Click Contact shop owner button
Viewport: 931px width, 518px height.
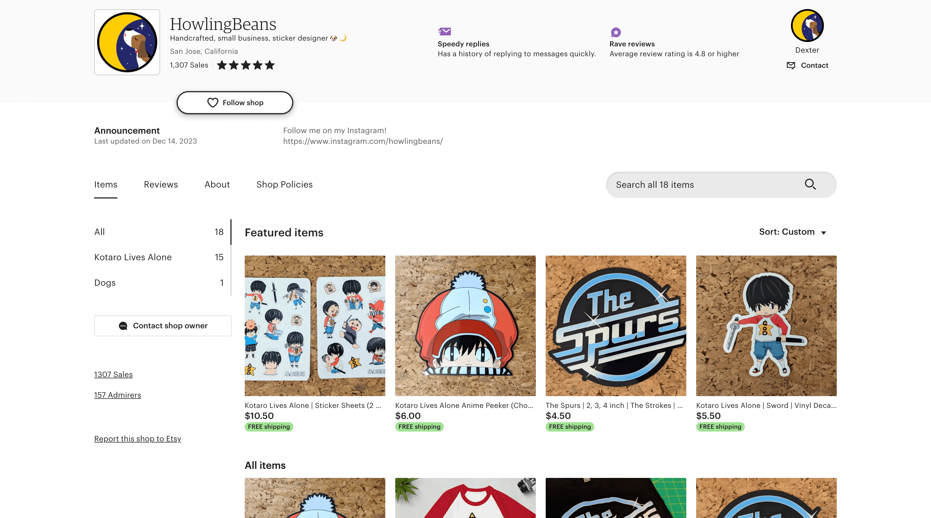point(163,326)
